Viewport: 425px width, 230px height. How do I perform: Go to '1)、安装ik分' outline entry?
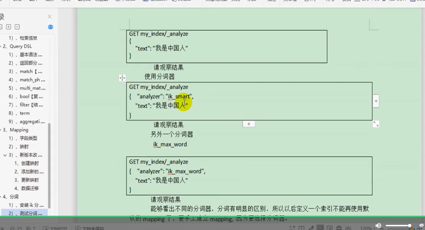tap(26, 205)
